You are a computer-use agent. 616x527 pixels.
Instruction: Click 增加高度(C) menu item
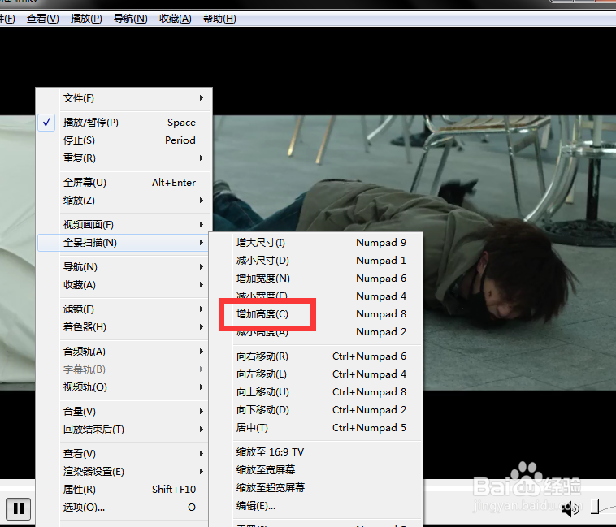coord(316,314)
